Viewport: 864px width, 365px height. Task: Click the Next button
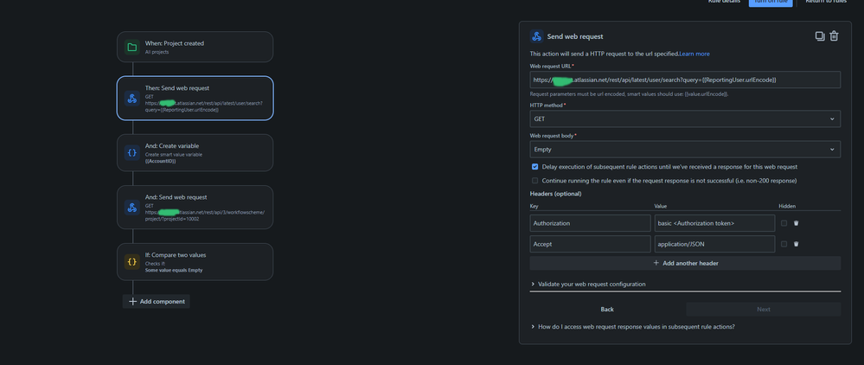(763, 310)
